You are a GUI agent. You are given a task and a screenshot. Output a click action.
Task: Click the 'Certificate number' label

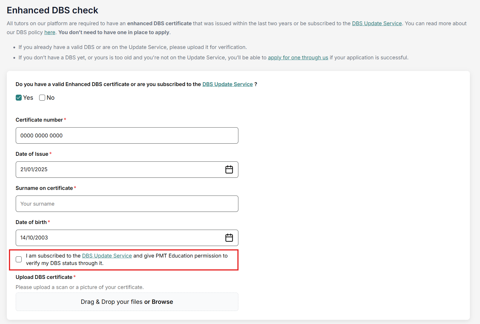39,120
